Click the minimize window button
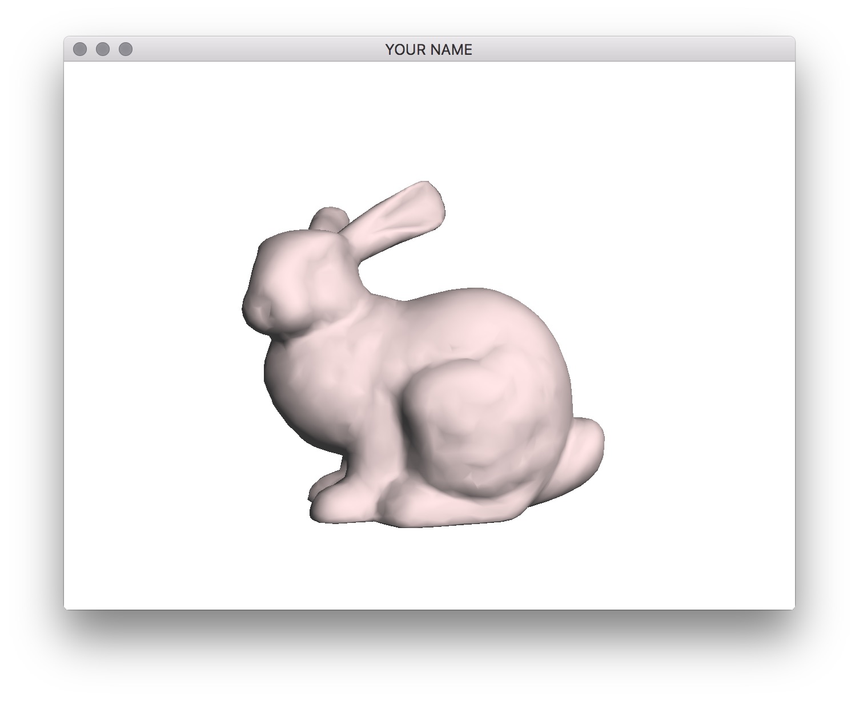 [103, 49]
